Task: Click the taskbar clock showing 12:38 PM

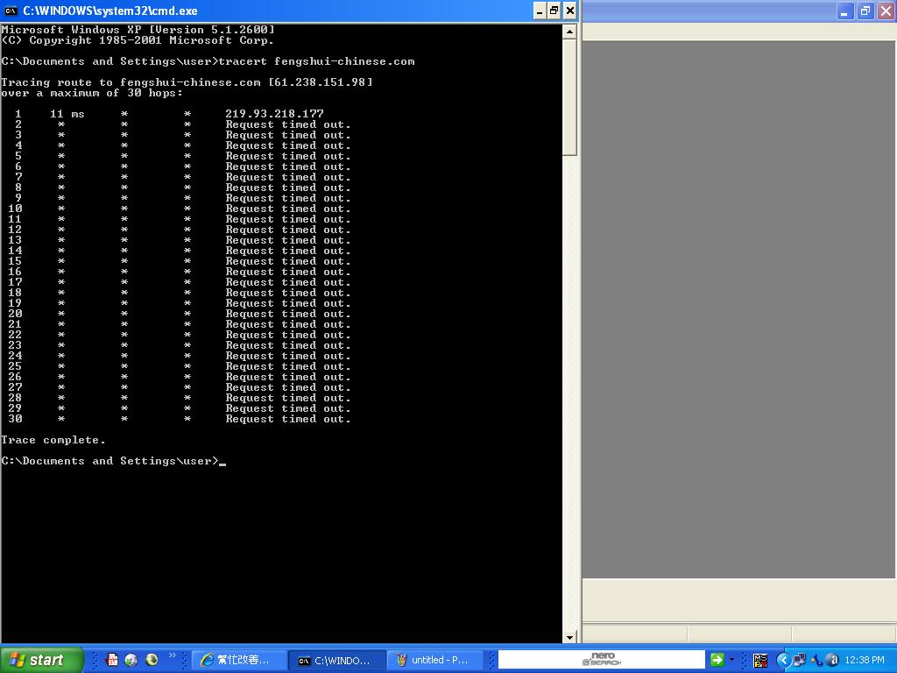Action: 865,660
